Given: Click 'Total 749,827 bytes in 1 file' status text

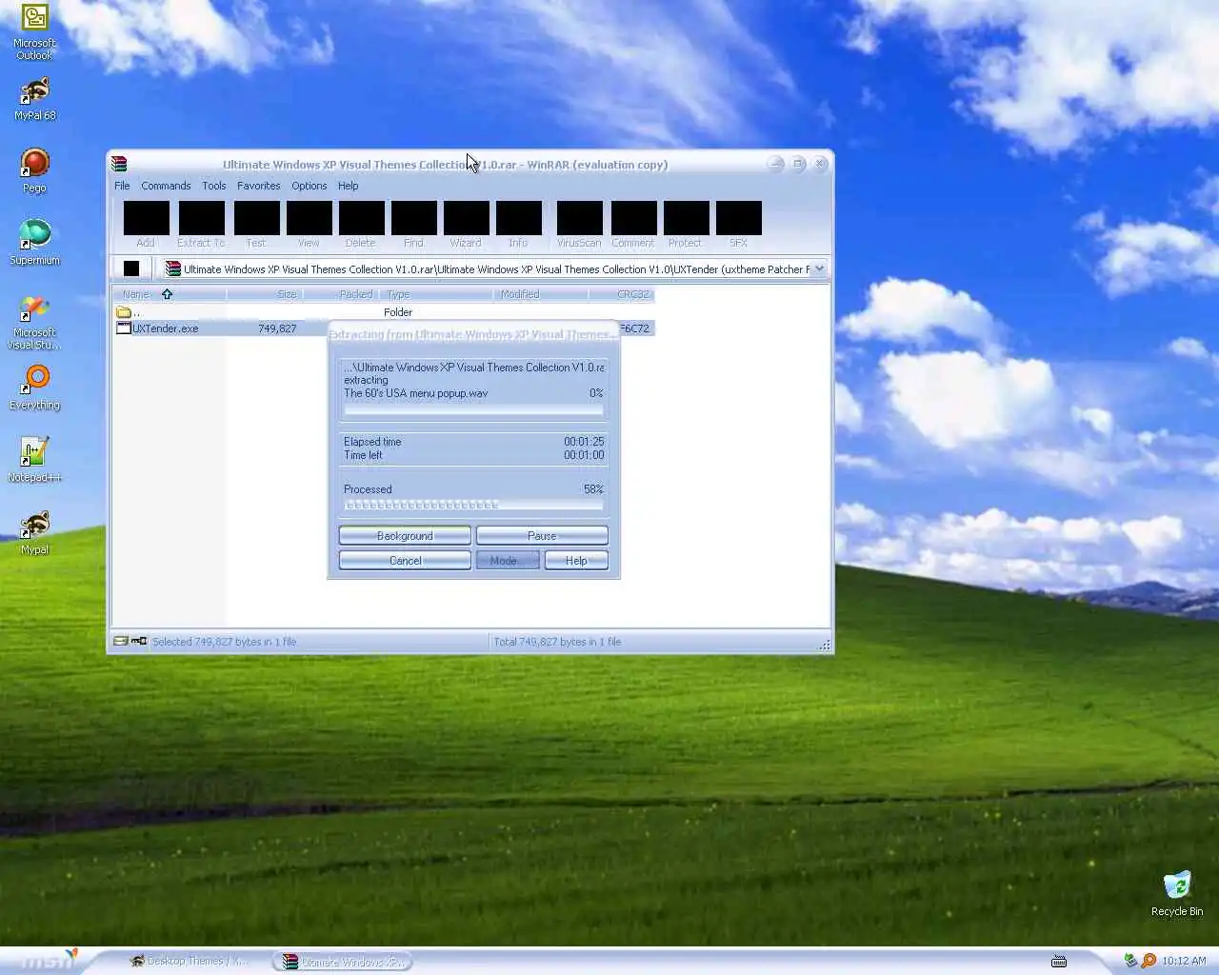Looking at the screenshot, I should tap(557, 642).
